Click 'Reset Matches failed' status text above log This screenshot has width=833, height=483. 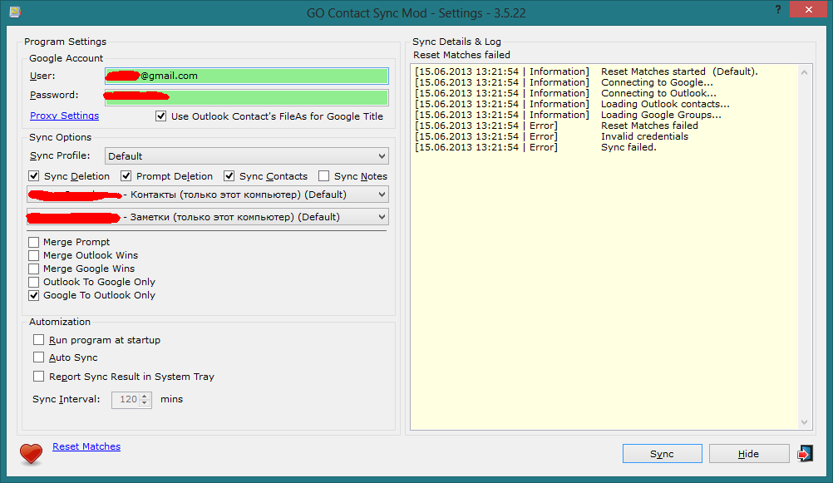tap(461, 55)
